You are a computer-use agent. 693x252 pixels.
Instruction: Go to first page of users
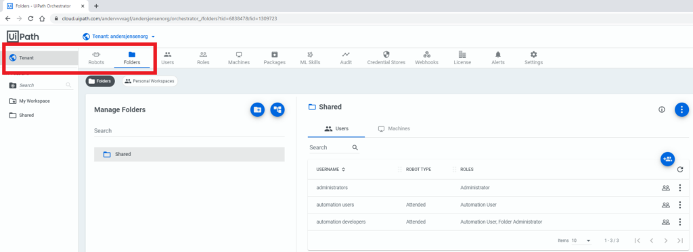coord(637,241)
